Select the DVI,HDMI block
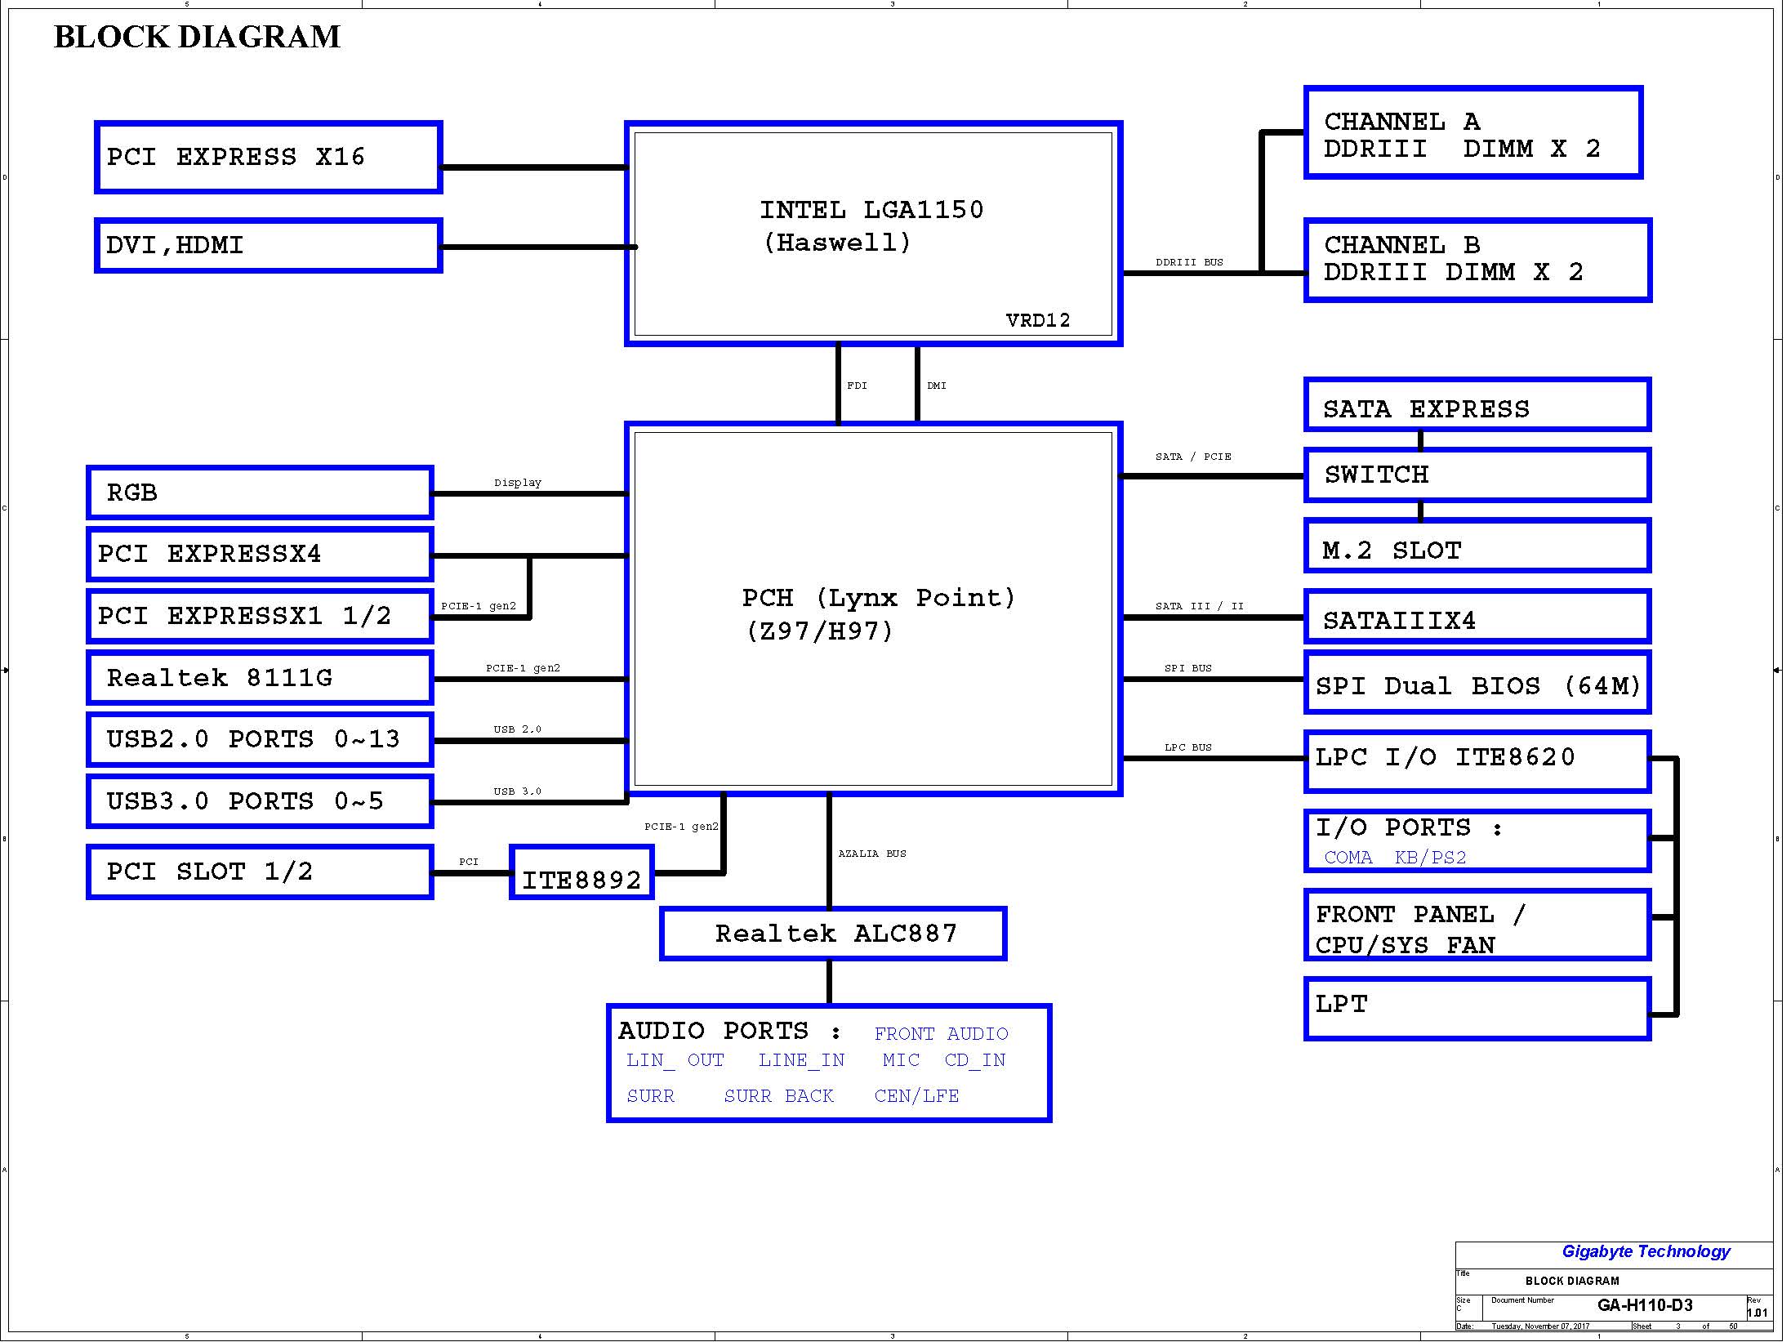 coord(269,245)
